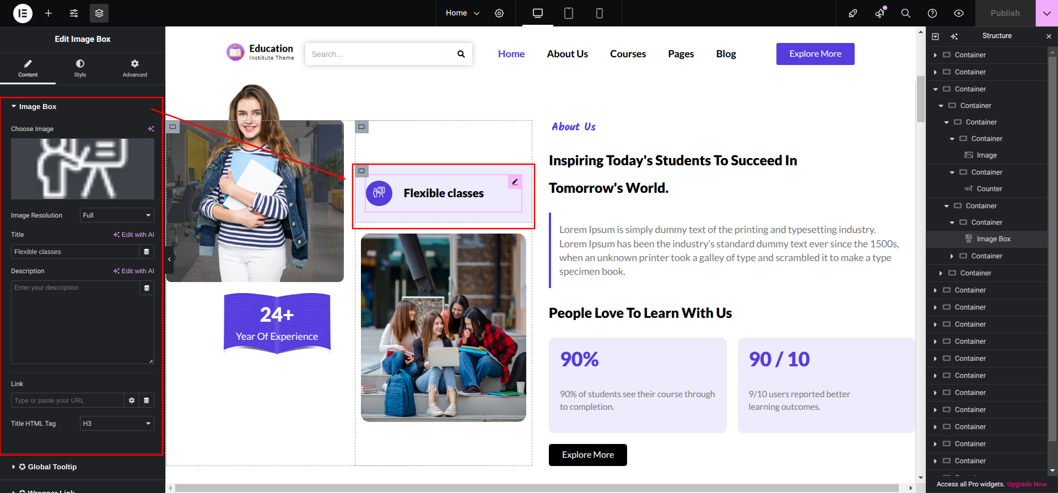The height and width of the screenshot is (493, 1058).
Task: Collapse the editor panel with arrow handle
Action: click(x=169, y=259)
